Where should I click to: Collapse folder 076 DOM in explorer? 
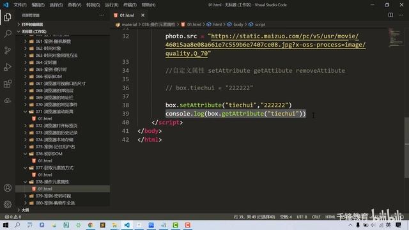26,154
